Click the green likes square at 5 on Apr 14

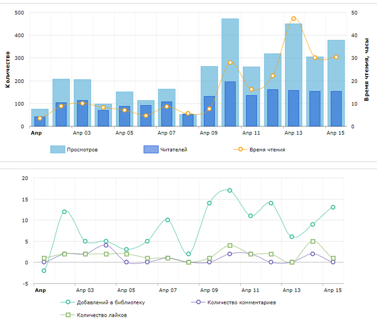(x=313, y=241)
